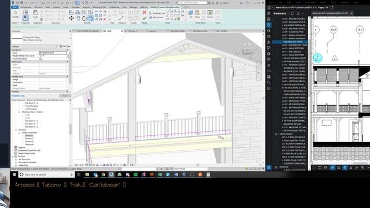This screenshot has width=370, height=208.
Task: Select highlighted BUILDING SECTIONS bookmark
Action: [290, 42]
